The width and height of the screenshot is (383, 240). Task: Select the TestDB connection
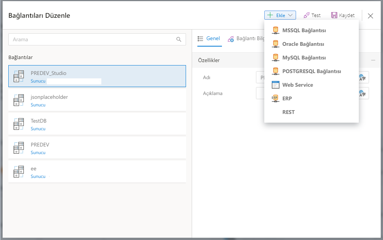coord(97,124)
